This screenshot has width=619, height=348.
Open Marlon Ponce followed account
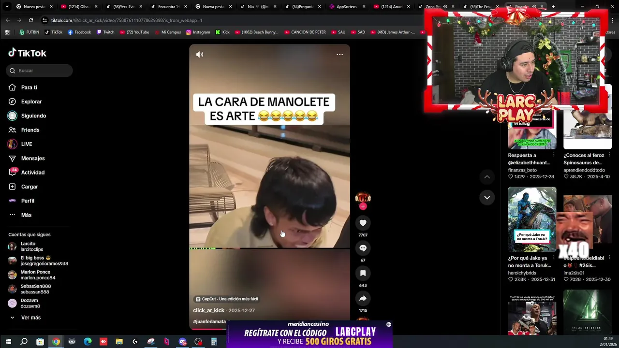[32, 275]
